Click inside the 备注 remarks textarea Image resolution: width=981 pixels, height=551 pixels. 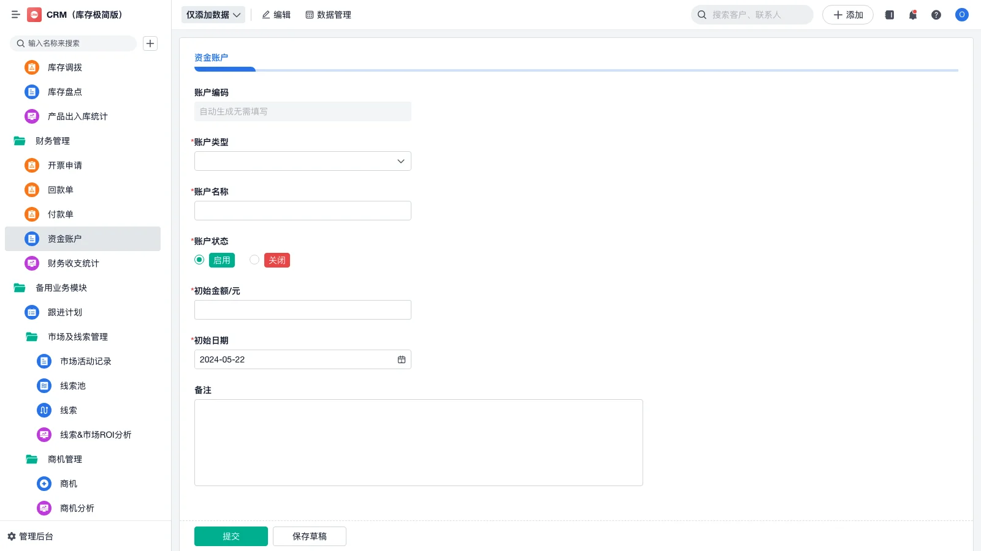[418, 442]
